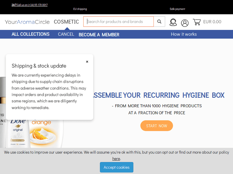Accept cookies in the consent banner
This screenshot has height=174, width=233.
tap(116, 167)
